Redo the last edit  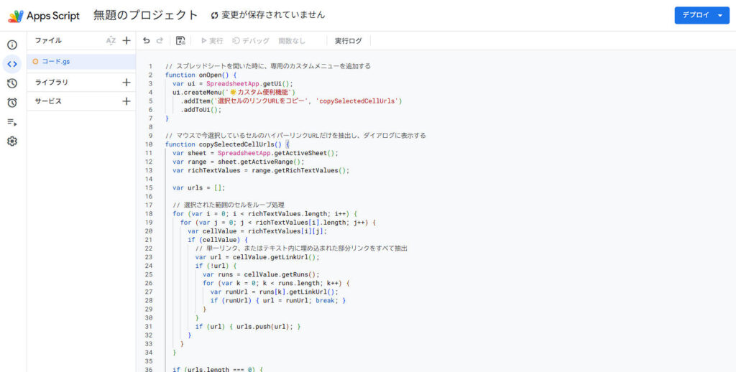(160, 41)
